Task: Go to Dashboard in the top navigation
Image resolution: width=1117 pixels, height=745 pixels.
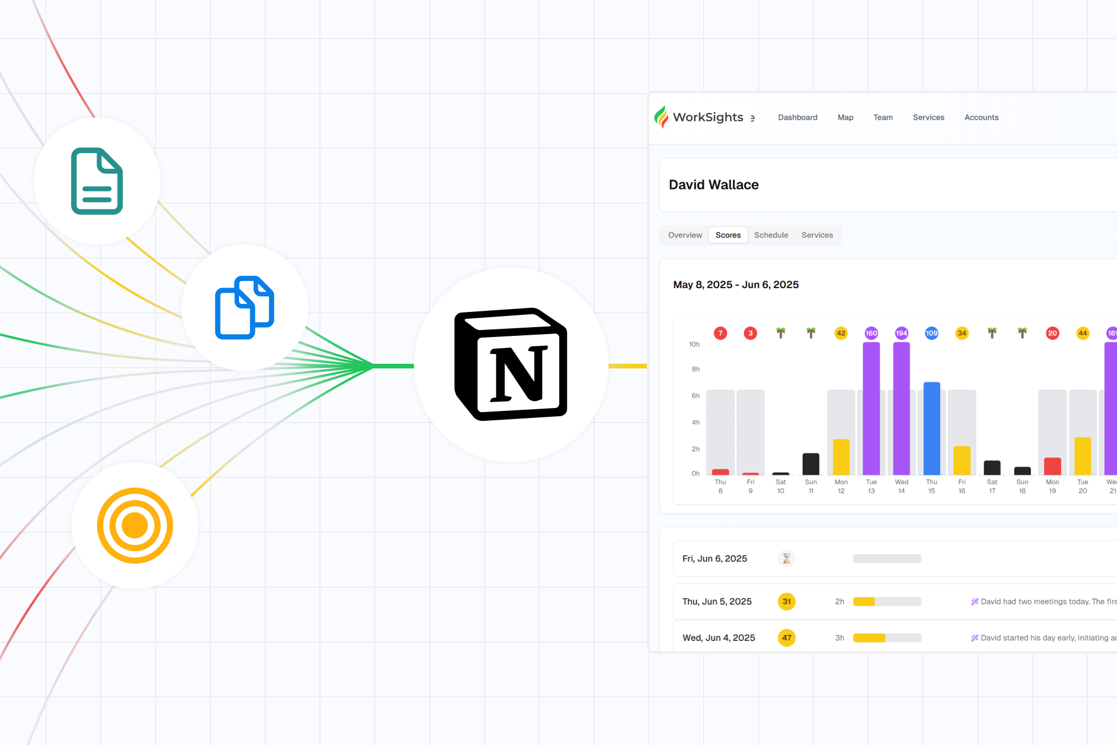Action: [798, 118]
